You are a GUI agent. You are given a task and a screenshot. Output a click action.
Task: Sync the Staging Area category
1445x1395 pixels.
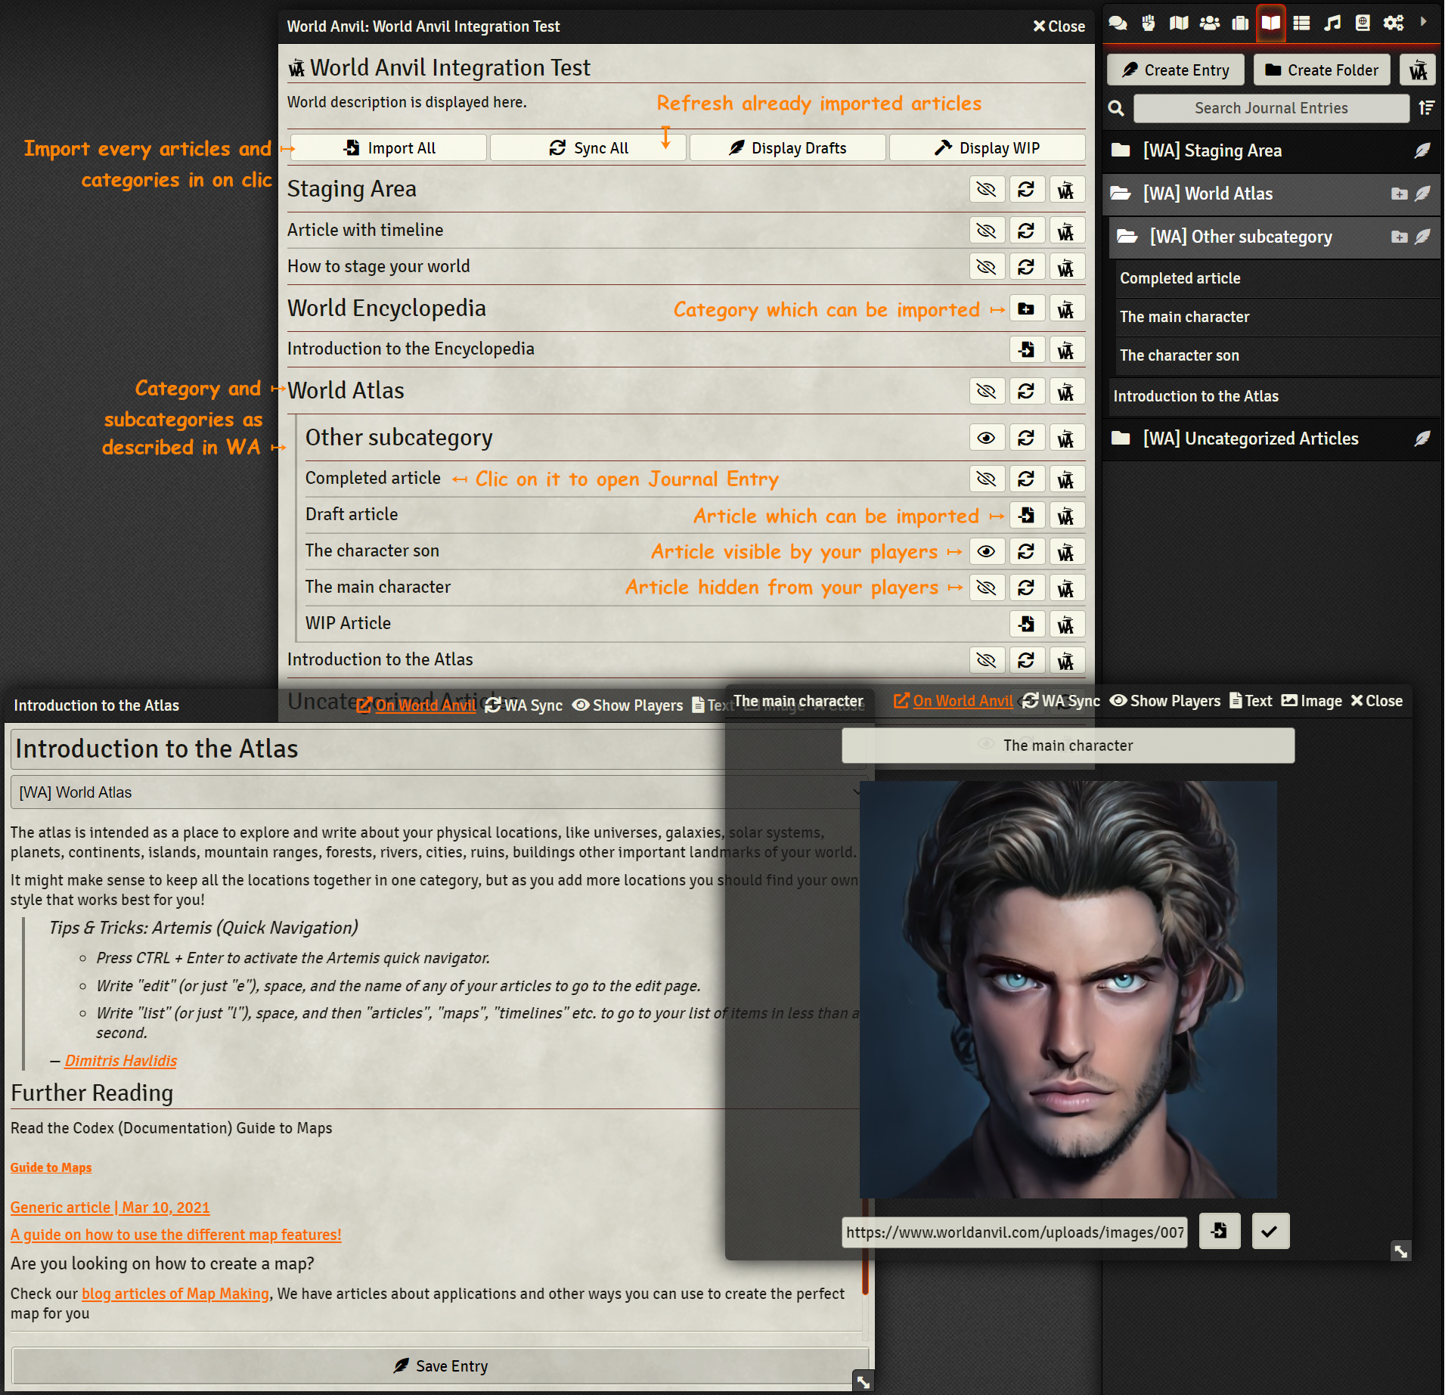click(x=1026, y=189)
